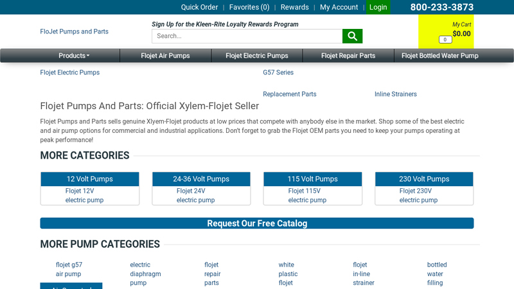Open electric diaphragm pump link
This screenshot has width=514, height=289.
click(x=145, y=274)
